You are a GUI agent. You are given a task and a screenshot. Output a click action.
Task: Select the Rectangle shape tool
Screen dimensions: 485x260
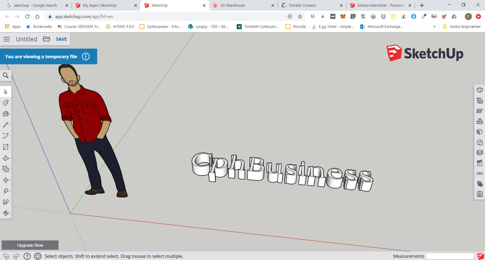[6, 147]
